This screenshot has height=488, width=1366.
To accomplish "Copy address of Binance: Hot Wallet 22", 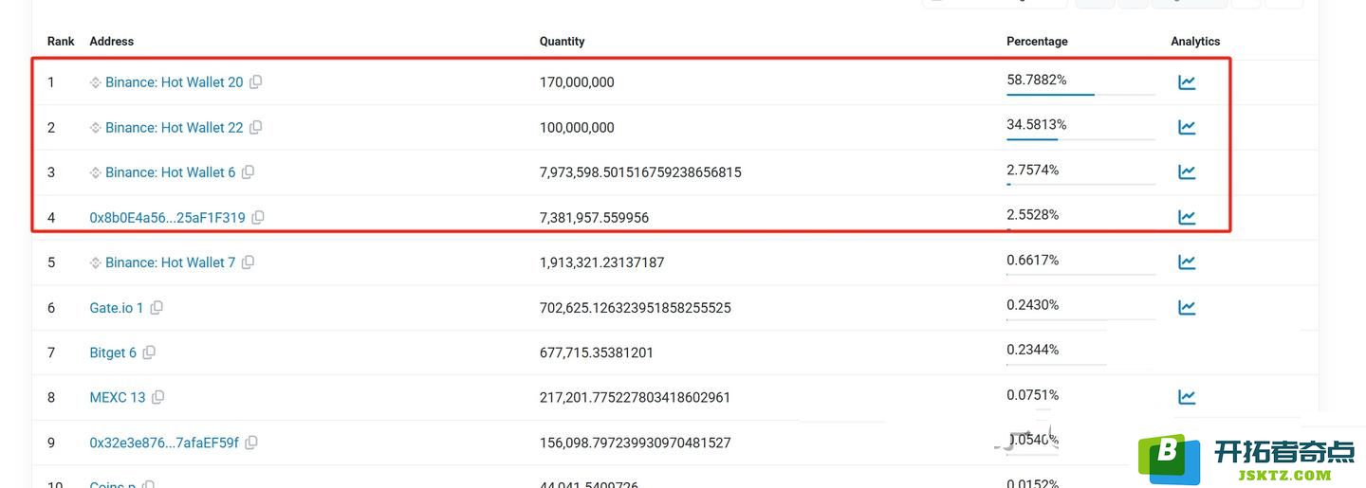I will pos(256,127).
